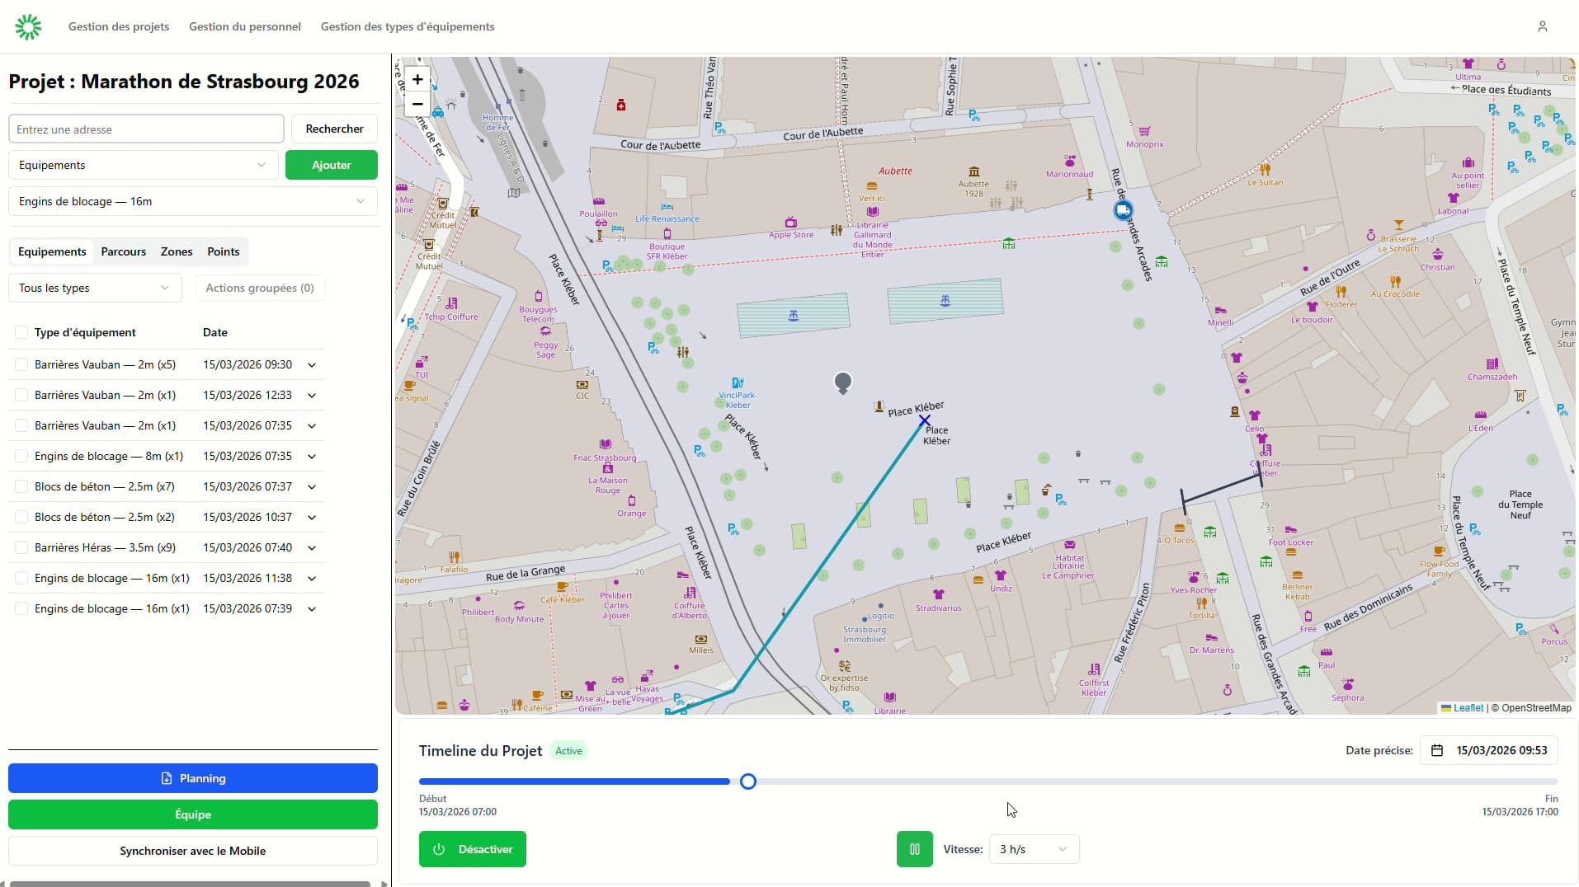Toggle the select-all equipment checkbox
The width and height of the screenshot is (1579, 887).
point(21,332)
